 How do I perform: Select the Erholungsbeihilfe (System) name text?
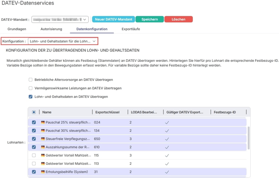pyautogui.click(x=67, y=172)
